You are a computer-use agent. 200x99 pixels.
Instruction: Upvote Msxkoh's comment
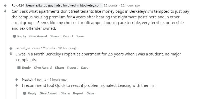pyautogui.click(x=17, y=80)
